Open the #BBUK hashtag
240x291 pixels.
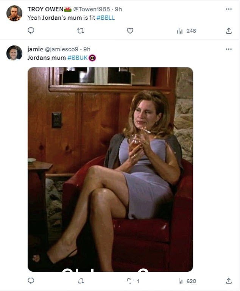coord(77,58)
